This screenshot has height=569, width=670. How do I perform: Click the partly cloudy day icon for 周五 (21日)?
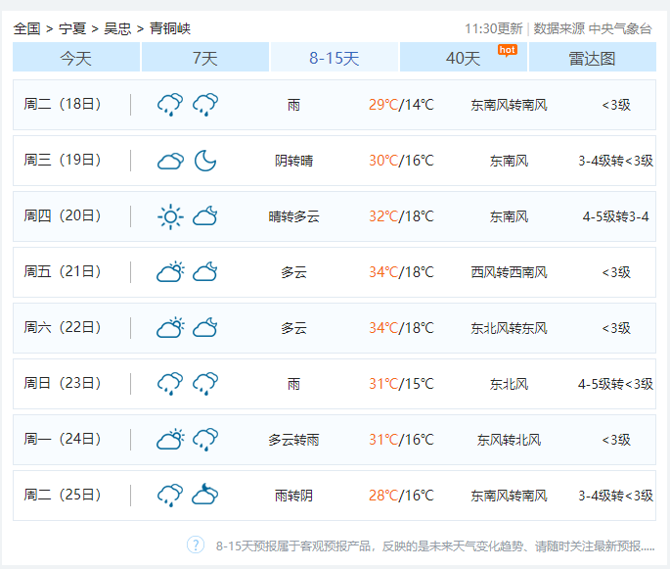170,272
